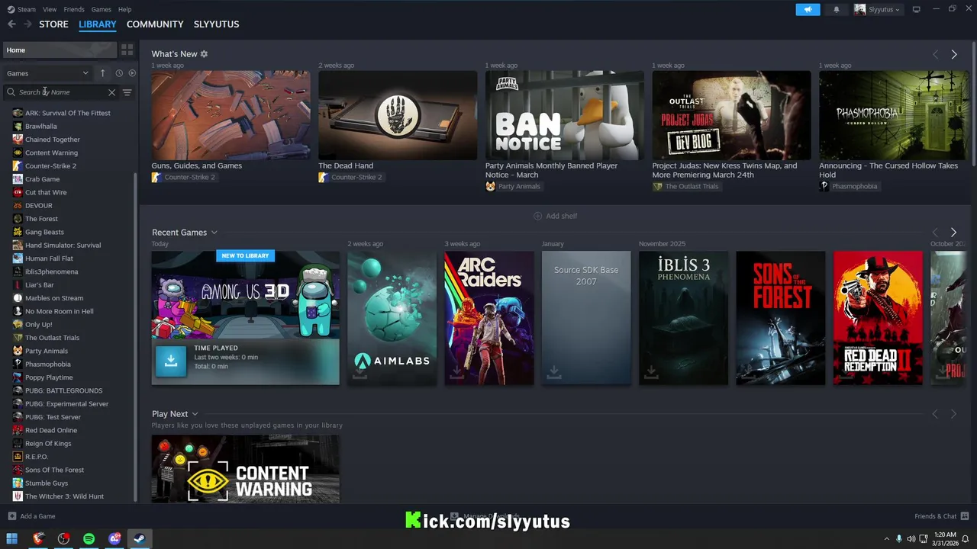Open Discord from the taskbar

114,538
